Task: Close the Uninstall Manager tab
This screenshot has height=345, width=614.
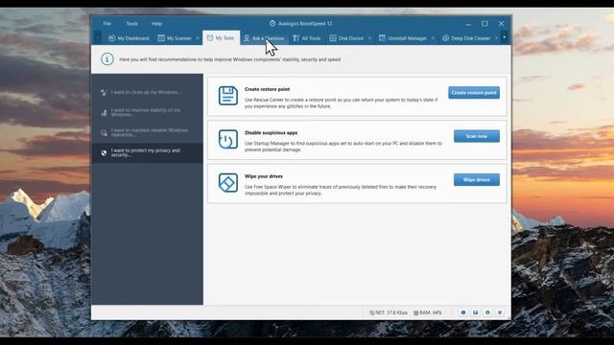Action: pos(433,38)
